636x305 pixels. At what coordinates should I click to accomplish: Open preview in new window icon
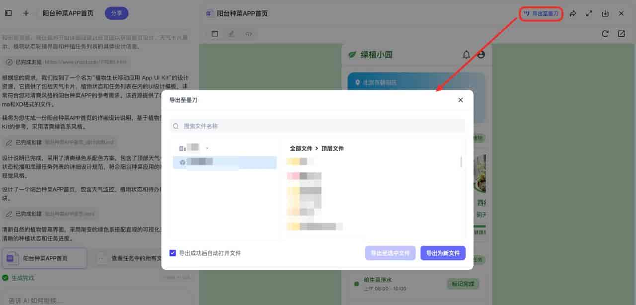622,34
